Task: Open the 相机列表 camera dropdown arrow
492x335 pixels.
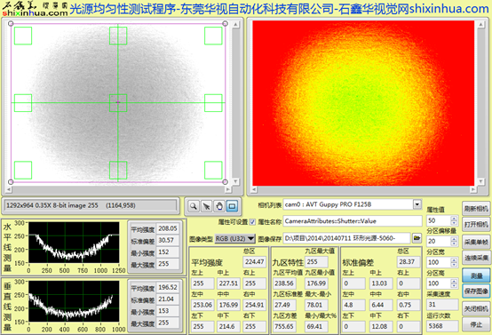Action: point(417,204)
